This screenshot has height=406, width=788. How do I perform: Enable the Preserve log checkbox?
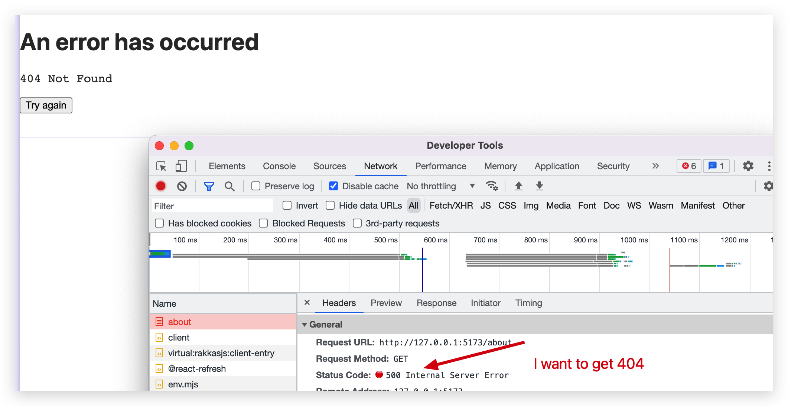pos(255,186)
